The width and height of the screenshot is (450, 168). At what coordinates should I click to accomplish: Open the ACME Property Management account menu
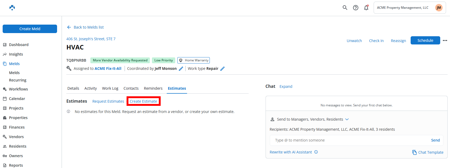click(x=410, y=8)
